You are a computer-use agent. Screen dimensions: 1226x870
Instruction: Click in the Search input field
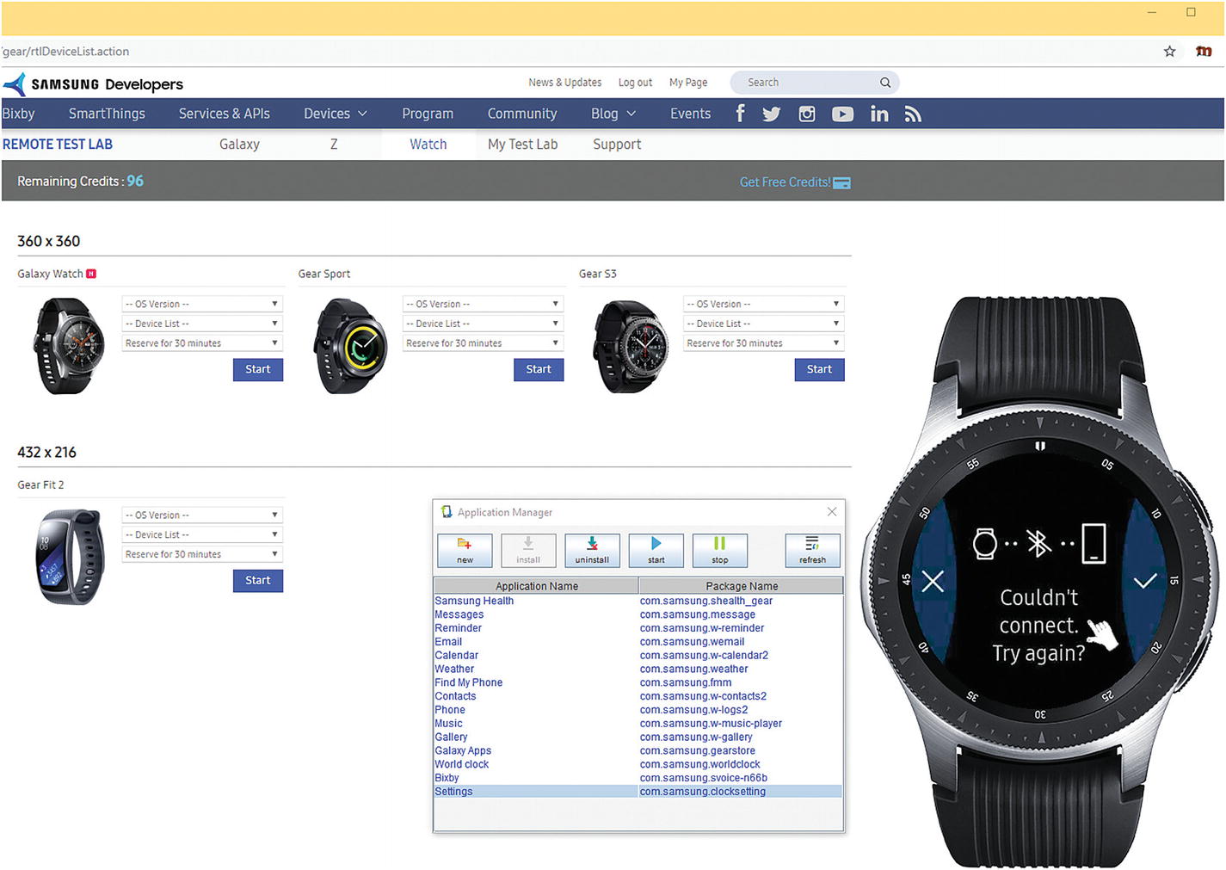(809, 83)
